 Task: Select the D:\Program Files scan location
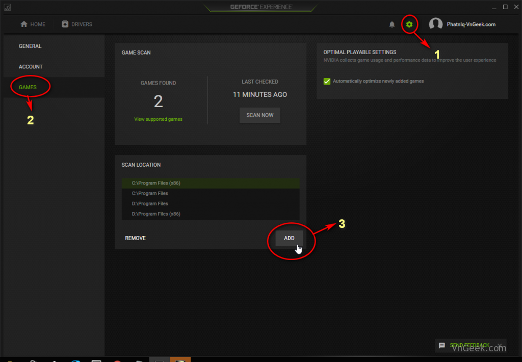[x=211, y=204]
